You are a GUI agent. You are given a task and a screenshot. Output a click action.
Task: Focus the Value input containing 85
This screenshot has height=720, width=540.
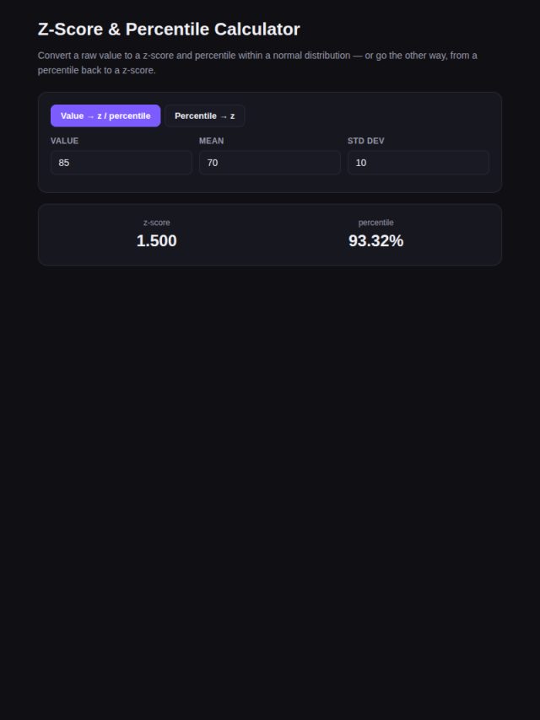pyautogui.click(x=121, y=163)
